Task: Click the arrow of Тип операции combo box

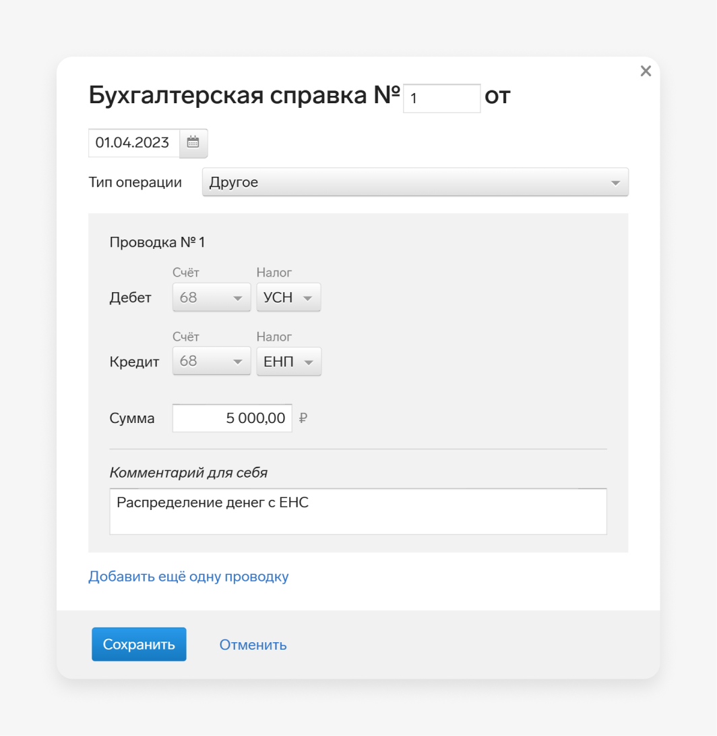Action: tap(615, 183)
